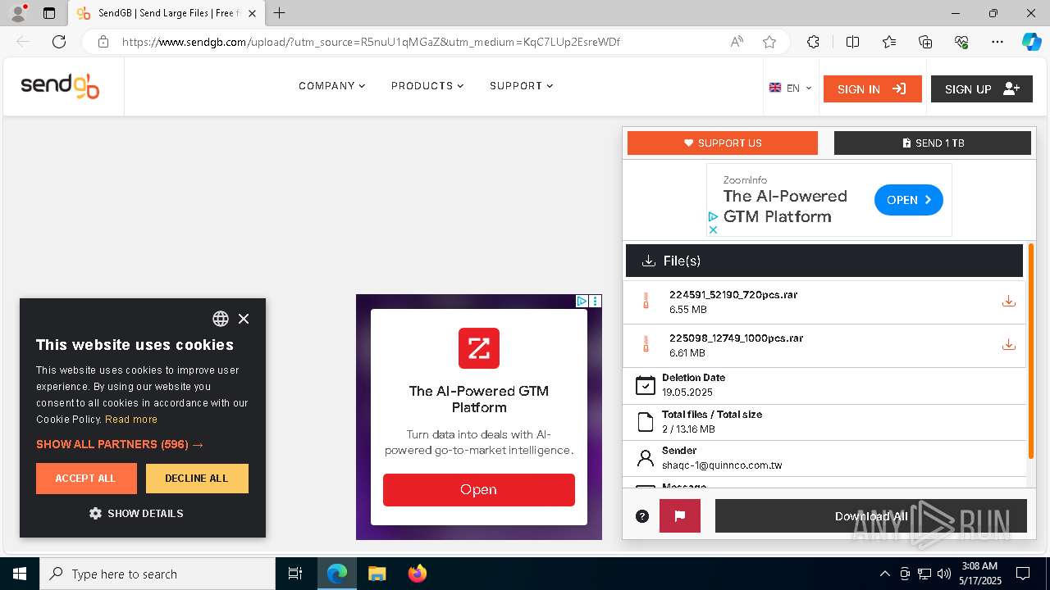Launch Firefox from taskbar
This screenshot has width=1050, height=590.
click(x=418, y=574)
